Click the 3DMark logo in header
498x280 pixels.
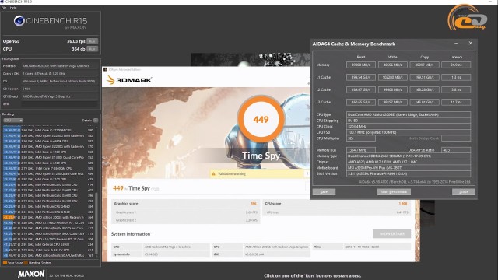coord(129,80)
